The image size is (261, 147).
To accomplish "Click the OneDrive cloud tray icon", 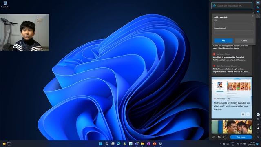I will click(x=224, y=144).
